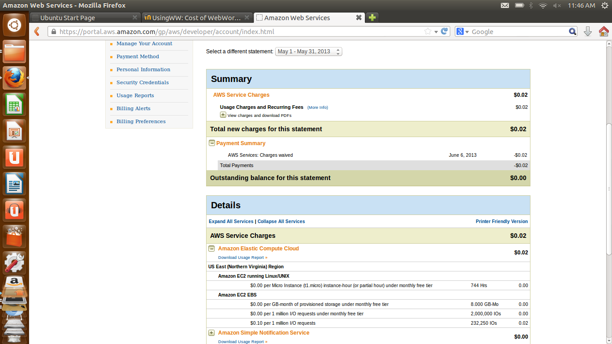Click Firefox icon in launcher

click(14, 78)
